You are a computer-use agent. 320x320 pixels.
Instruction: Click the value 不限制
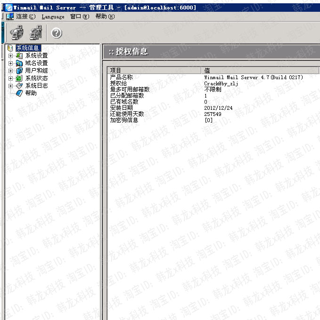(213, 90)
